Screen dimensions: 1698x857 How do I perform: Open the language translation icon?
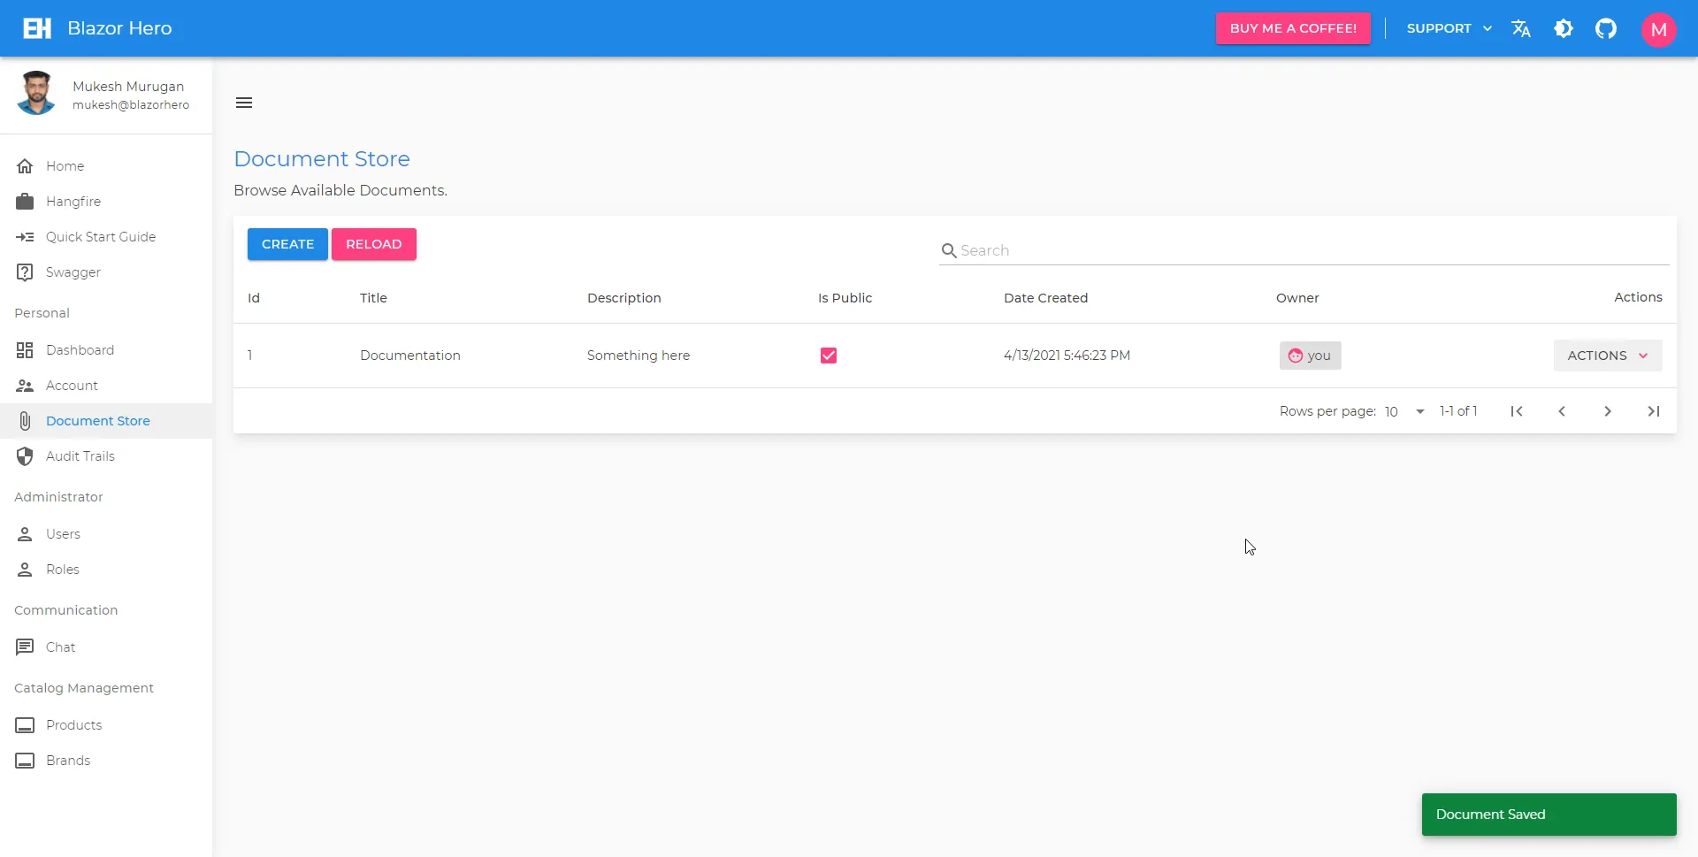pos(1521,28)
